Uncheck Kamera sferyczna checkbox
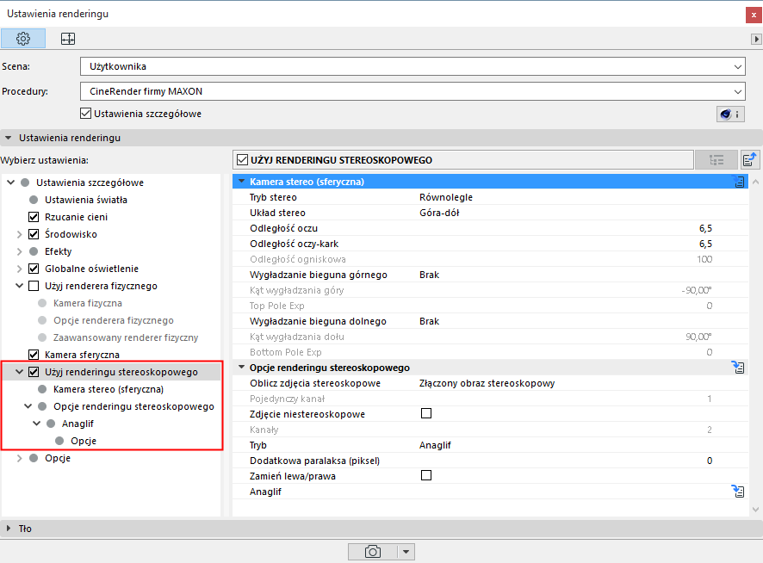 pyautogui.click(x=34, y=355)
